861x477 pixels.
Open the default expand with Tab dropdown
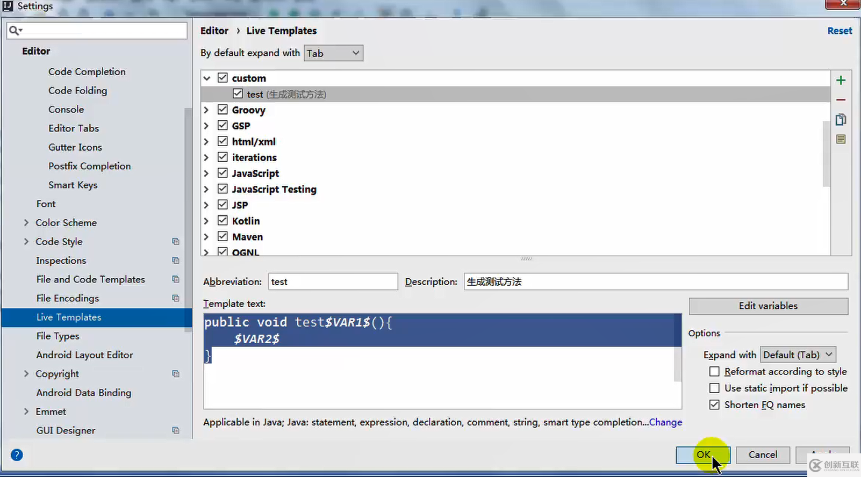click(x=333, y=53)
